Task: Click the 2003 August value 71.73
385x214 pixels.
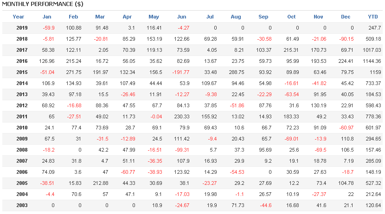Action: (237, 205)
